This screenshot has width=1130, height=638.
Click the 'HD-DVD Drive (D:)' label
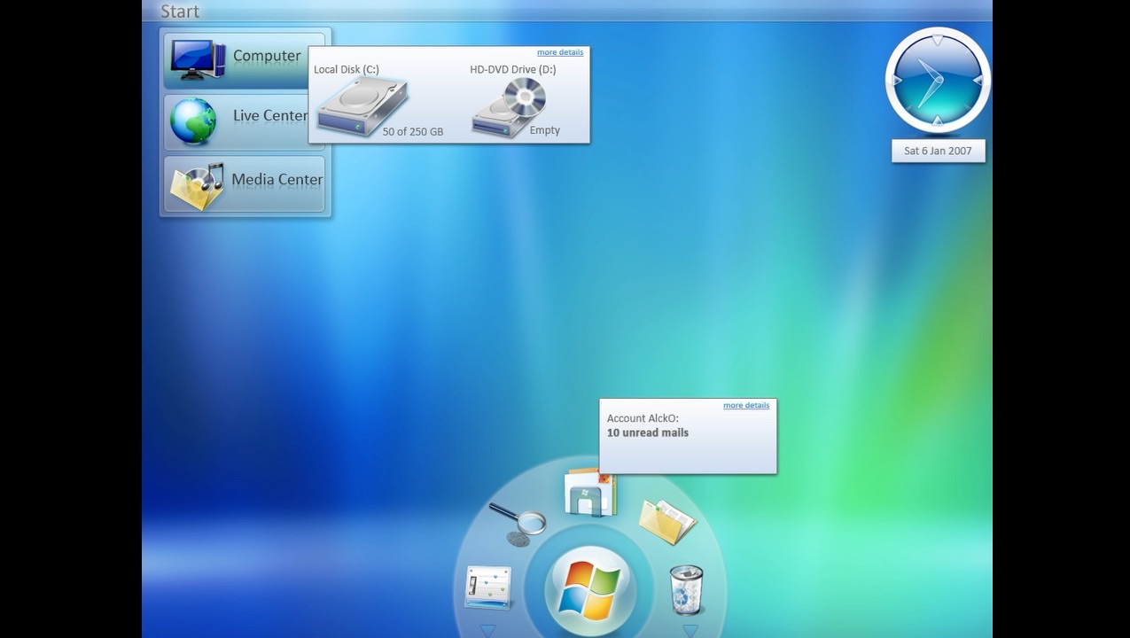[513, 69]
